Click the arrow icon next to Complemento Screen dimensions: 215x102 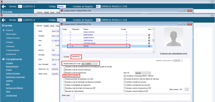coord(3,59)
